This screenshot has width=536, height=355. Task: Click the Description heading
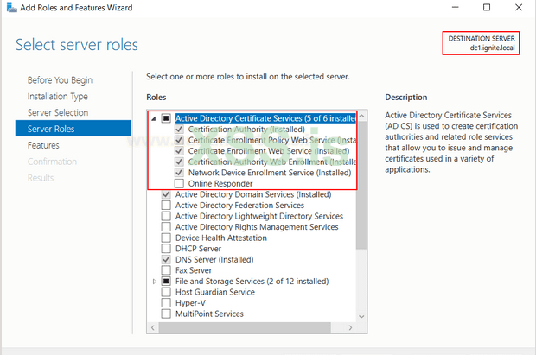tap(406, 98)
